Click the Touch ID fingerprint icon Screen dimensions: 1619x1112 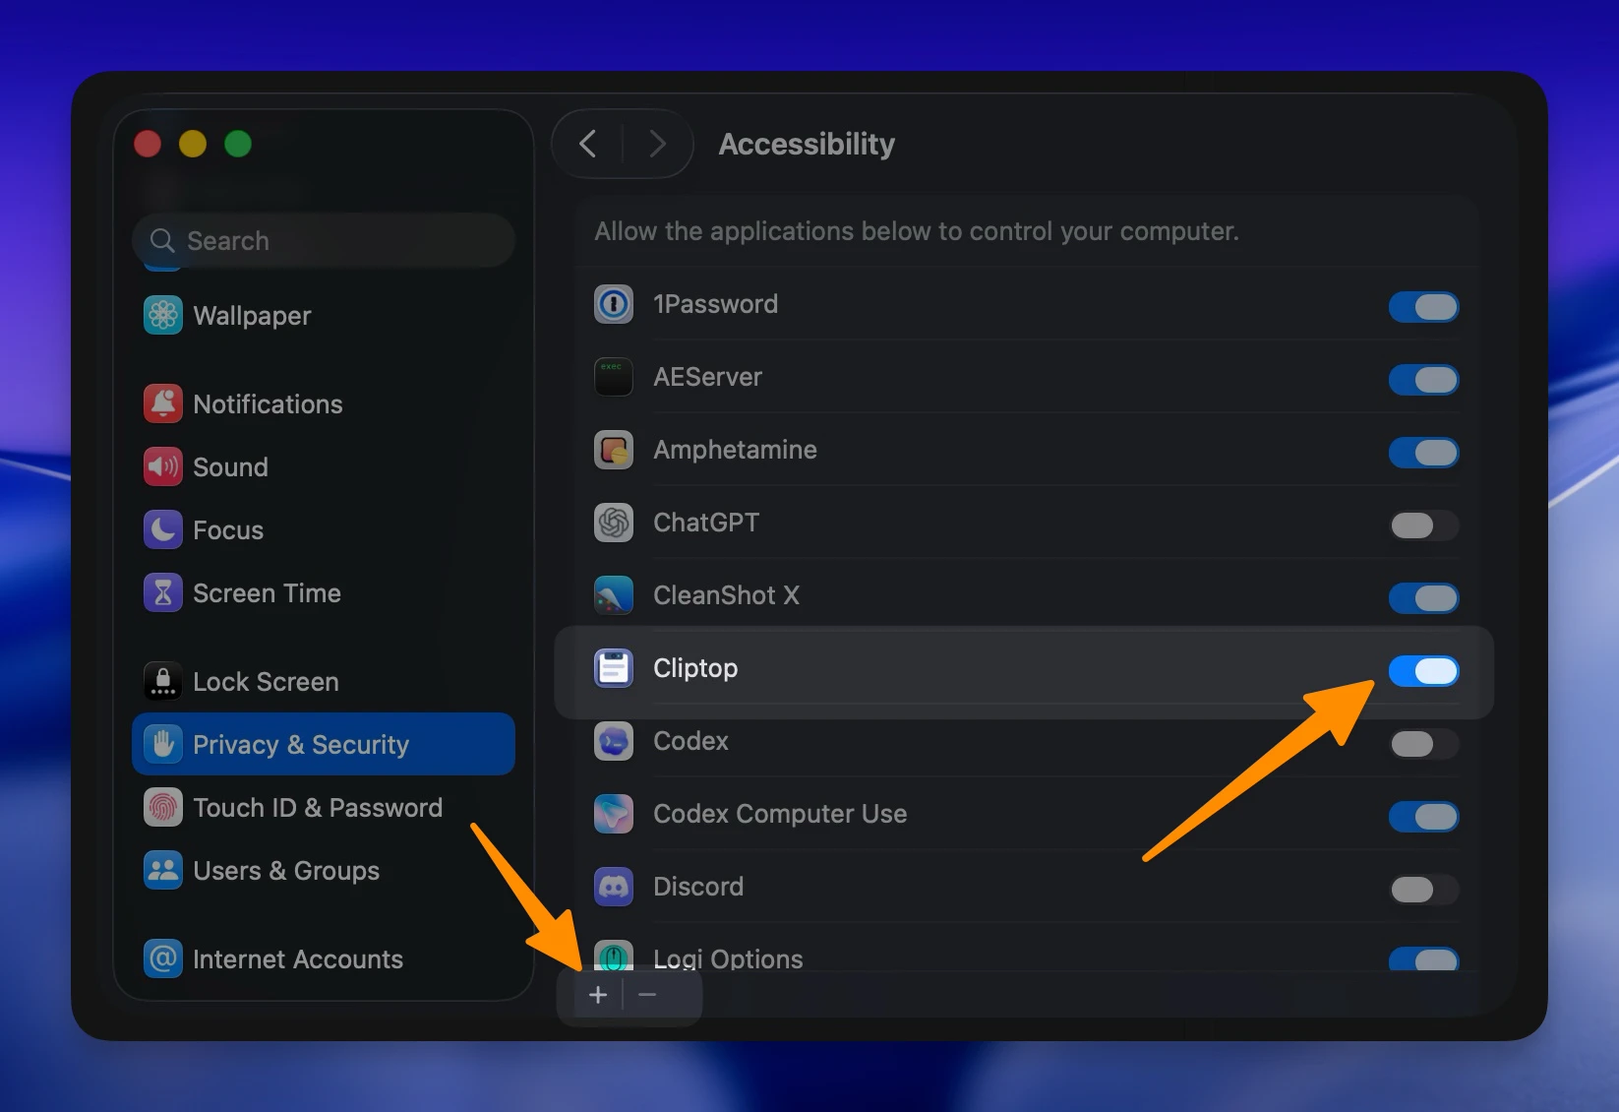coord(163,807)
